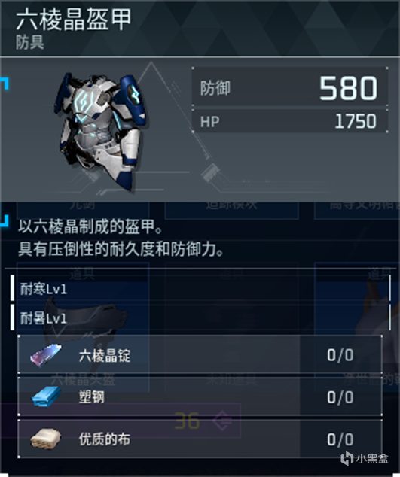Select the 耐寒Lv1 trait row
Image resolution: width=400 pixels, height=477 pixels.
click(200, 288)
